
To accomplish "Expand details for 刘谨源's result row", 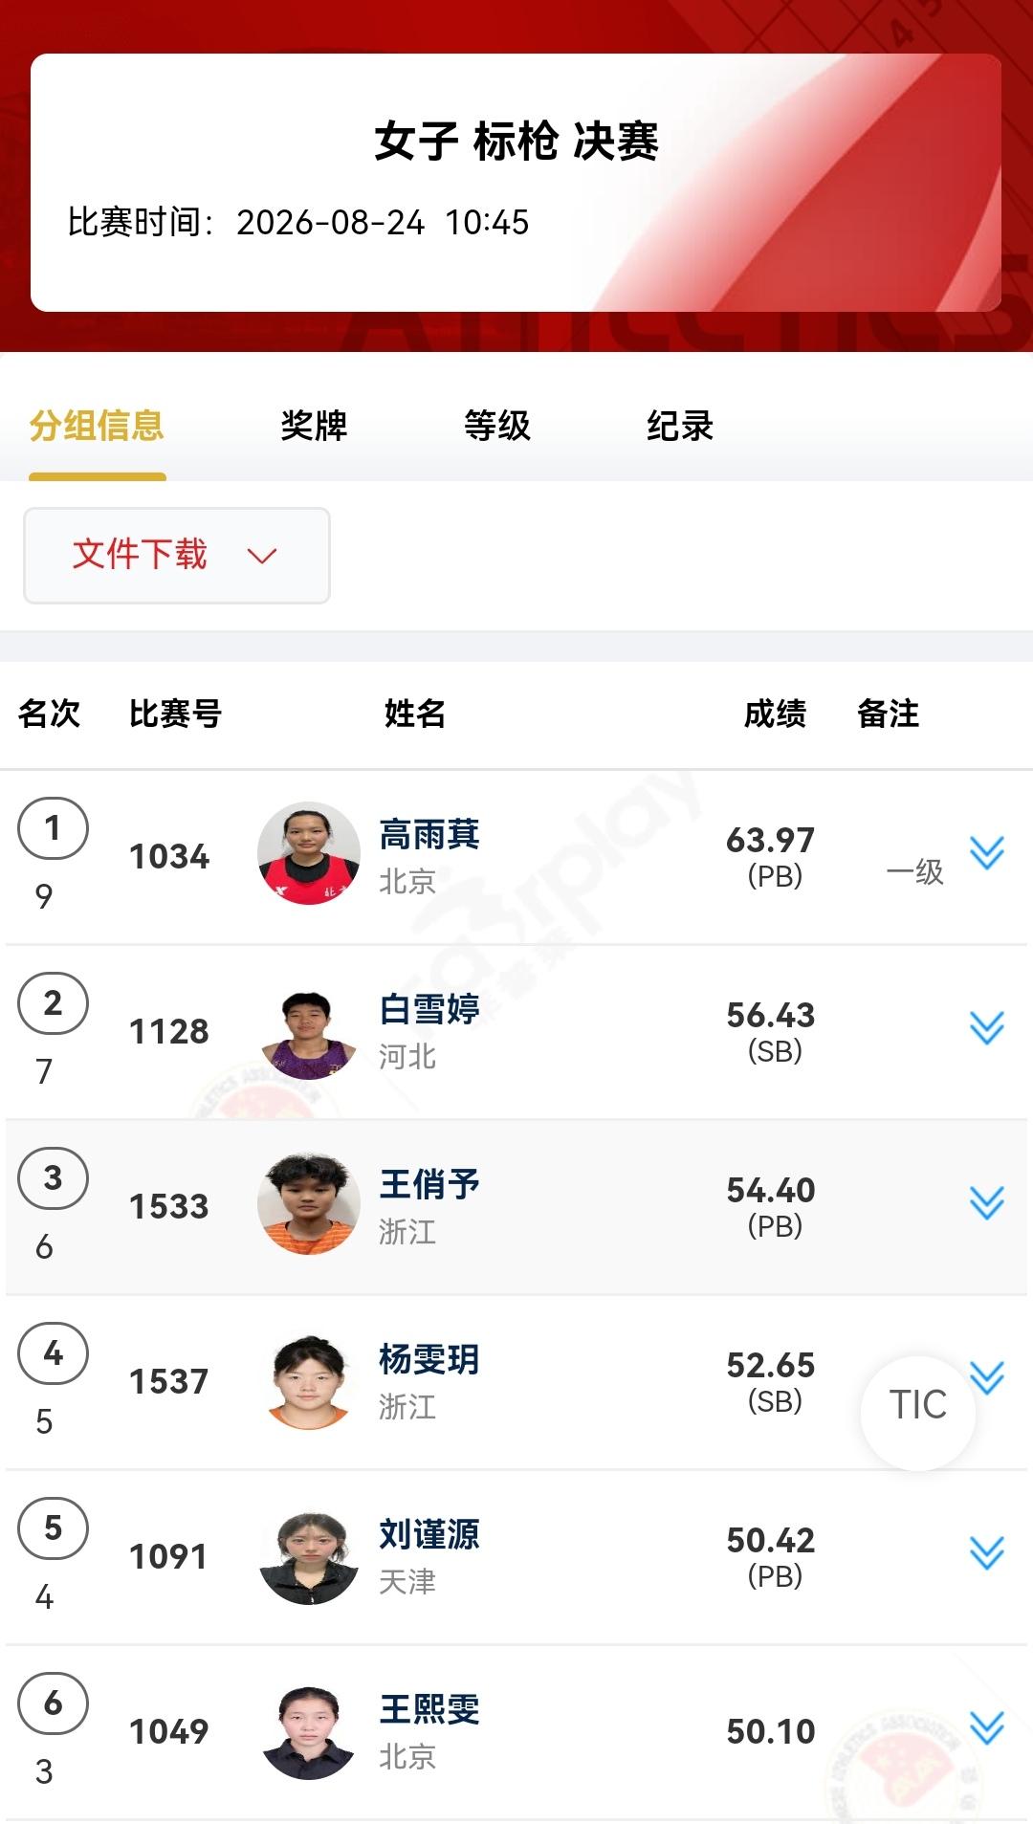I will click(x=986, y=1552).
